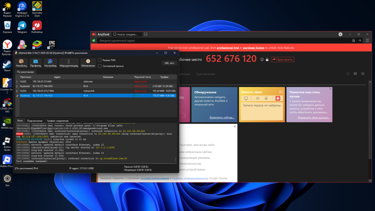The image size is (375, 211).
Task: Switch to the График соединения tab
Action: point(58,121)
